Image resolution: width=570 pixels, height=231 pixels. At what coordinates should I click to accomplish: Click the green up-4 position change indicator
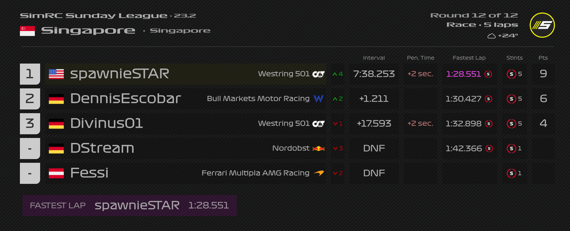coord(338,74)
